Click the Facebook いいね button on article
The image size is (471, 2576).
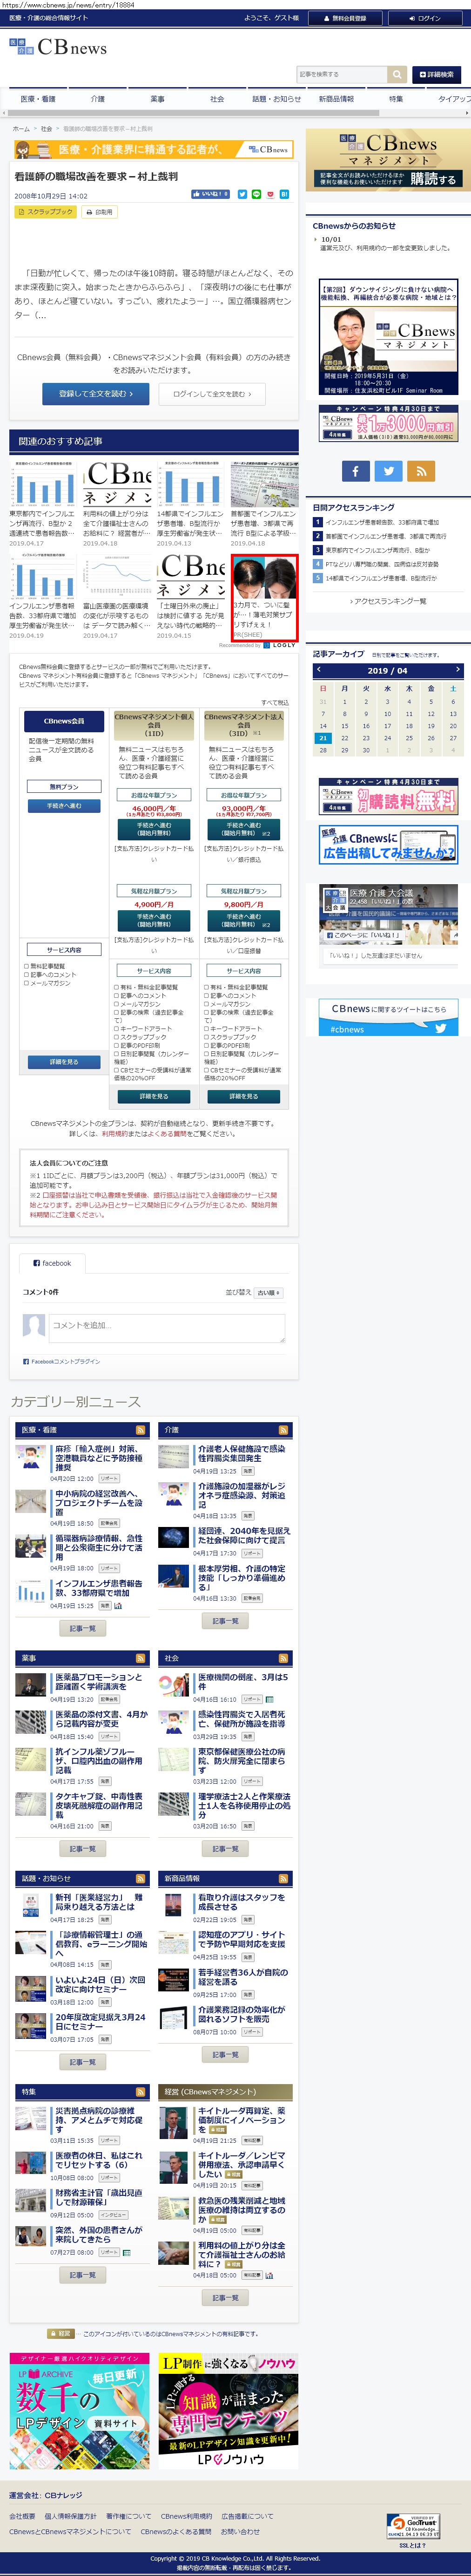click(x=211, y=194)
